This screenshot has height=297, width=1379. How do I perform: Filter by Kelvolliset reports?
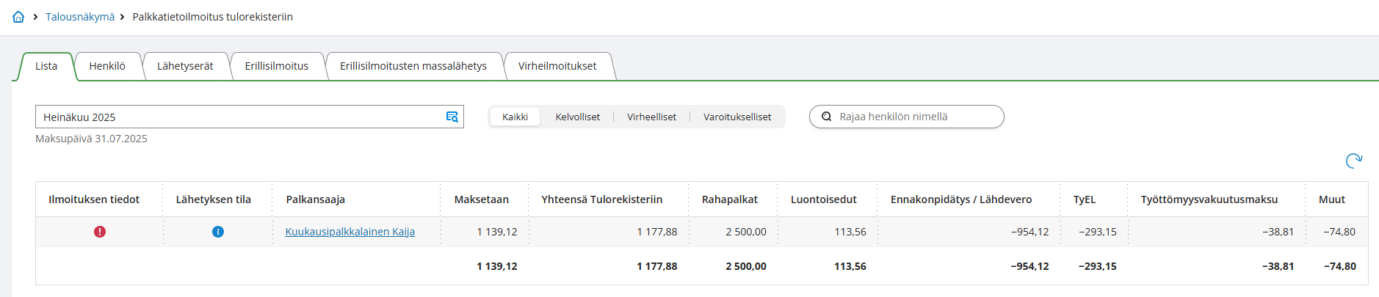(577, 117)
